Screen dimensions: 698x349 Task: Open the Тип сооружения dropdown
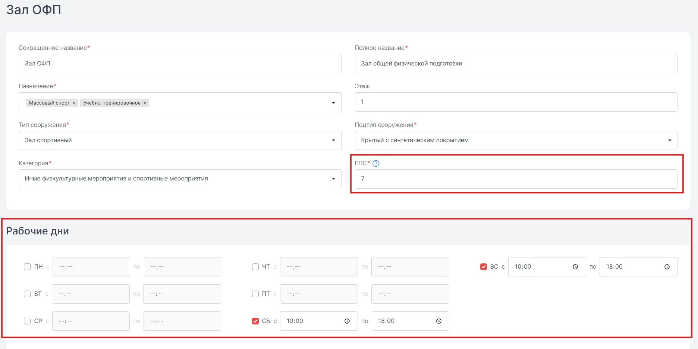point(180,140)
